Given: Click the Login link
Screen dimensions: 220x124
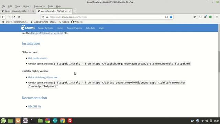Looking at the screenshot, I should tap(101, 28).
